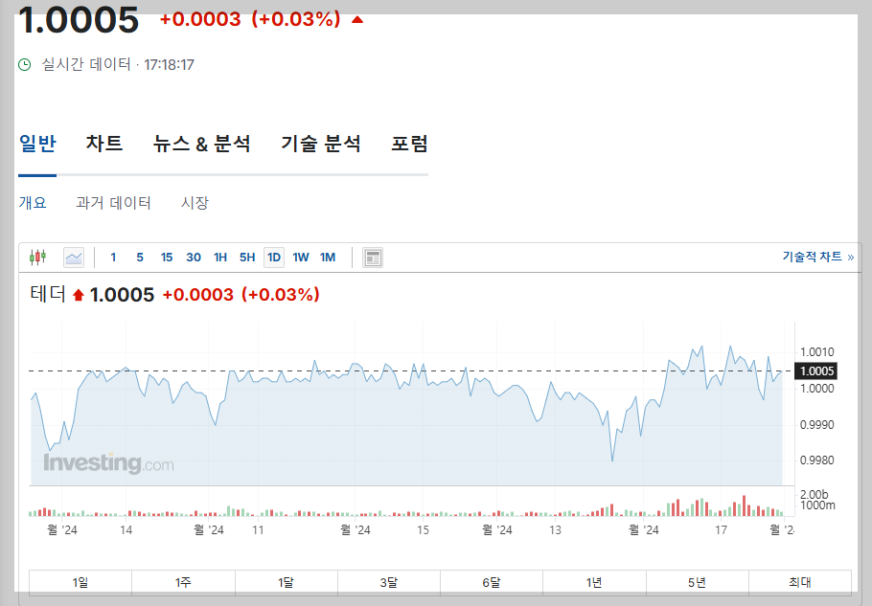Show 최대 time range
872x606 pixels.
point(800,582)
